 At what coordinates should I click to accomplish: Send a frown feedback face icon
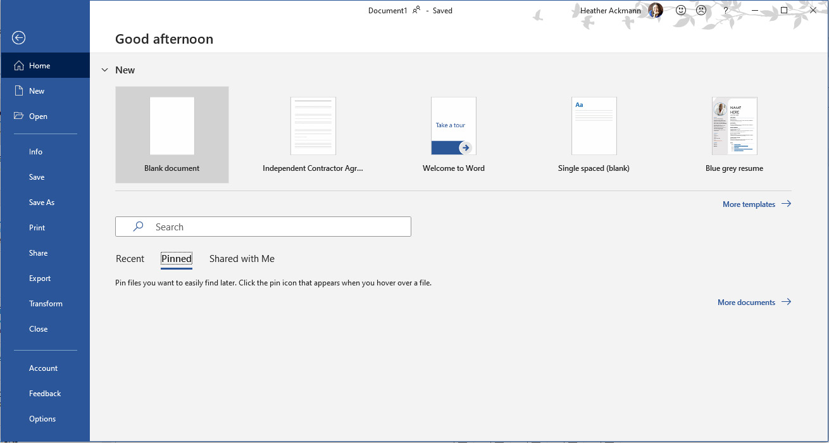click(701, 10)
